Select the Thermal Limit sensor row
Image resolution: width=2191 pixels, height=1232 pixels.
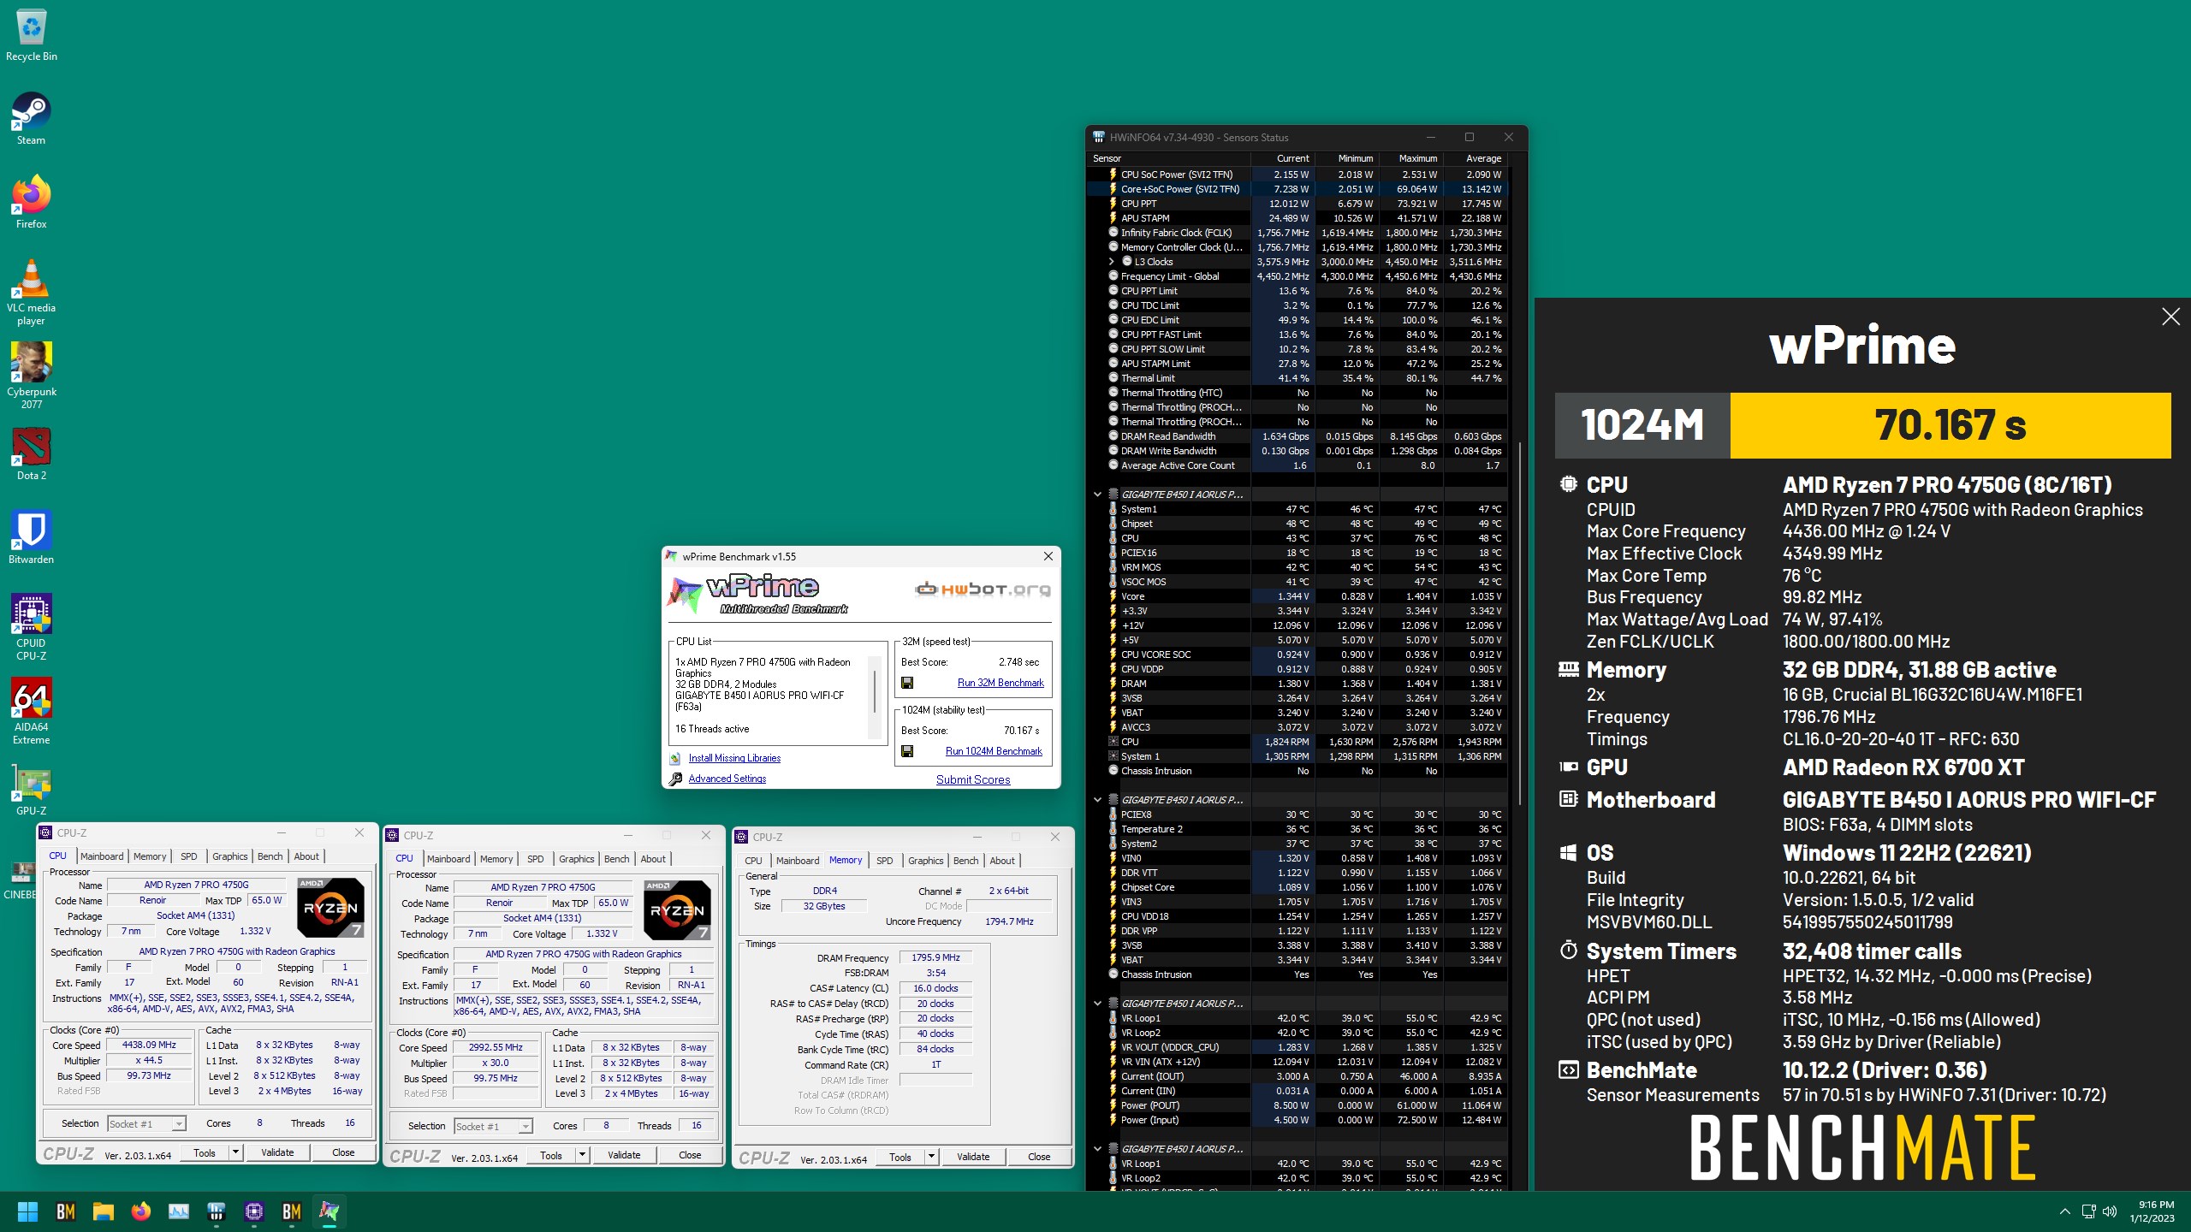point(1297,378)
